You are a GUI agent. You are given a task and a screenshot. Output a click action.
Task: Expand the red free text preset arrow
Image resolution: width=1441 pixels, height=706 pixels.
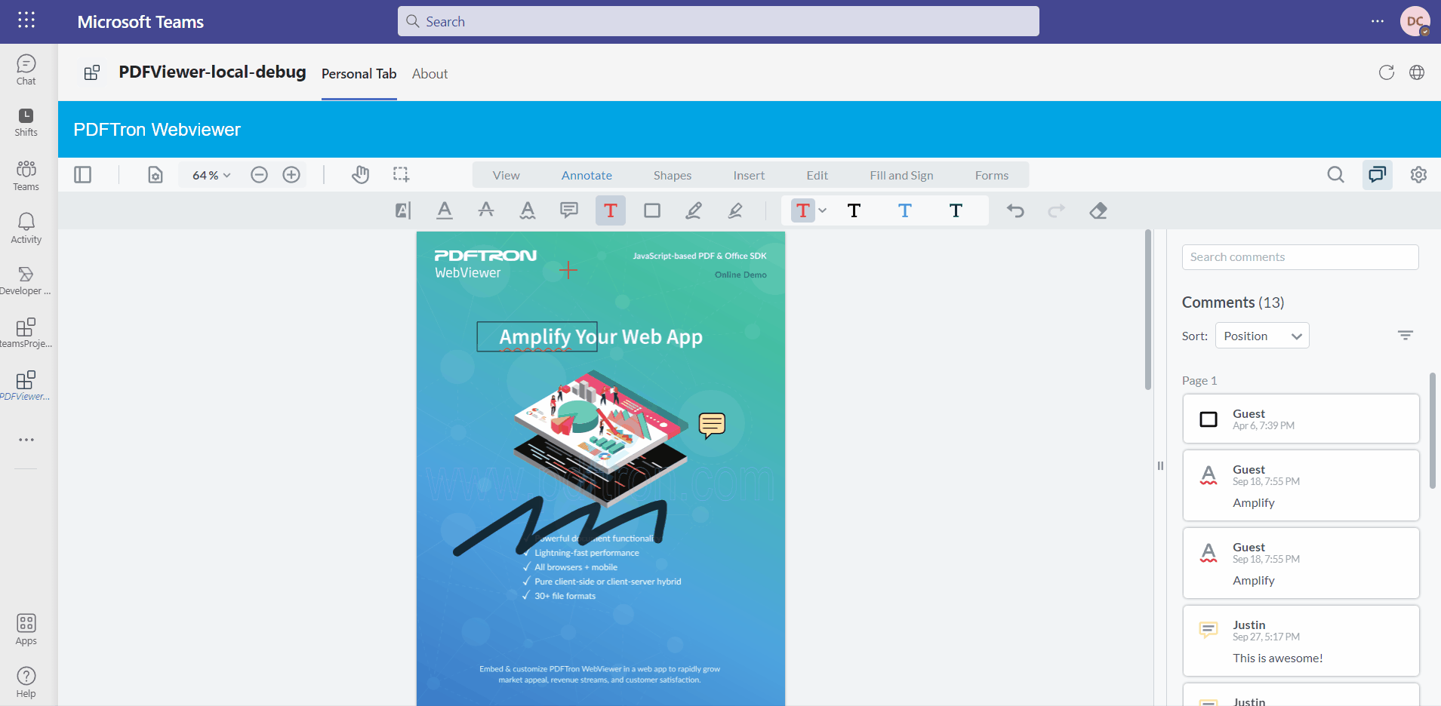tap(823, 211)
